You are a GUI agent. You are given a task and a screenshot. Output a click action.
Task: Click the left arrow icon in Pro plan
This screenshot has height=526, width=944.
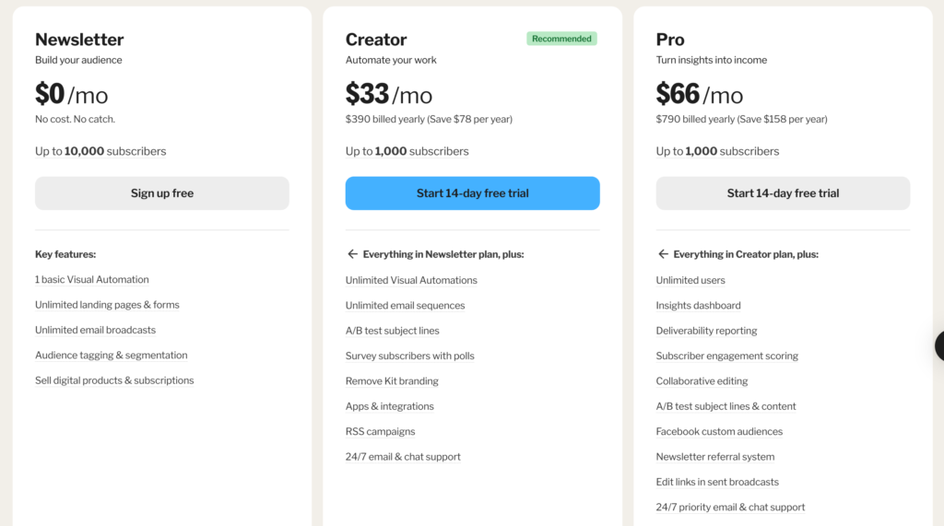(x=662, y=254)
